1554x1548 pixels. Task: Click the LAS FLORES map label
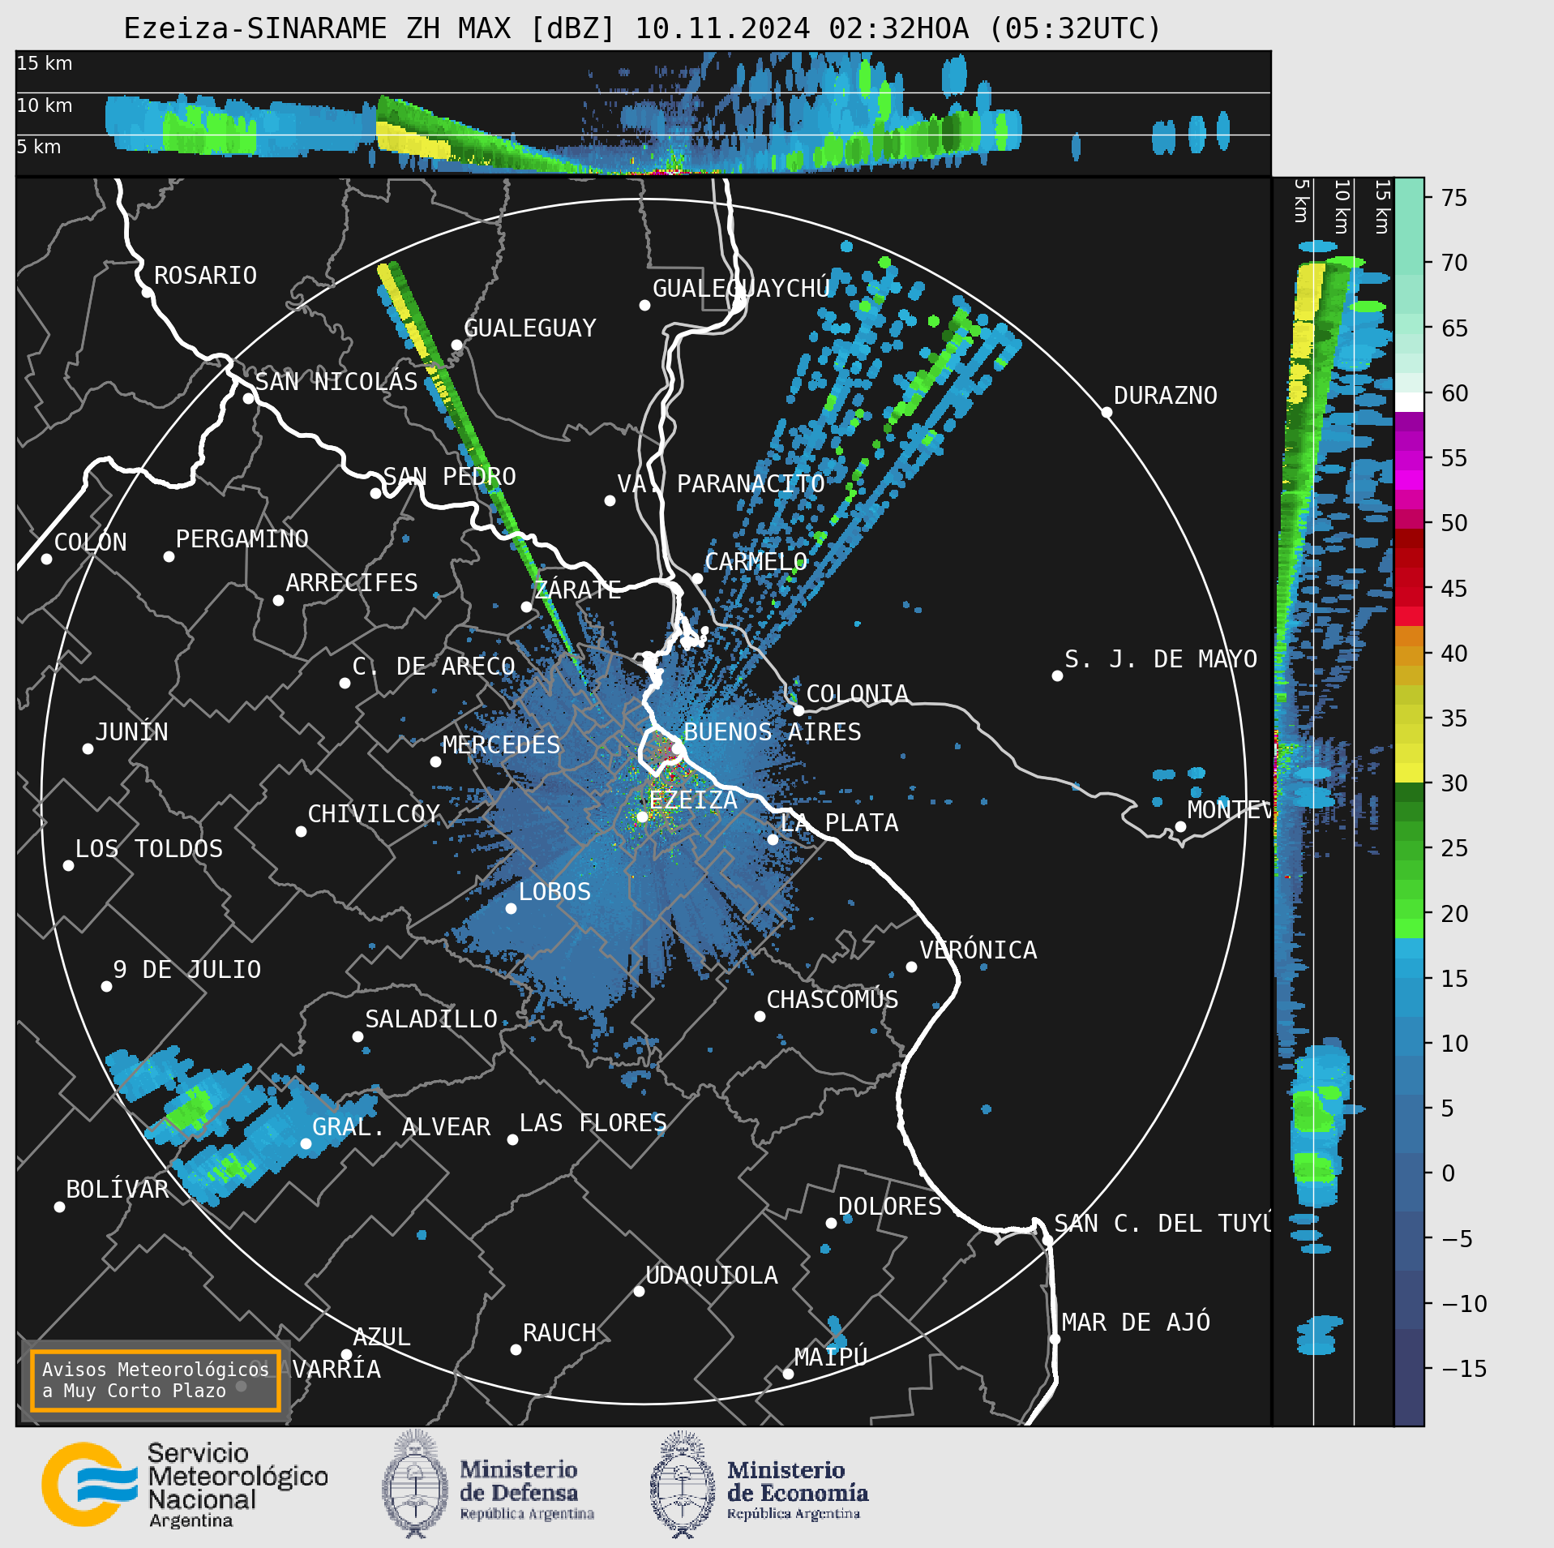(x=593, y=1122)
